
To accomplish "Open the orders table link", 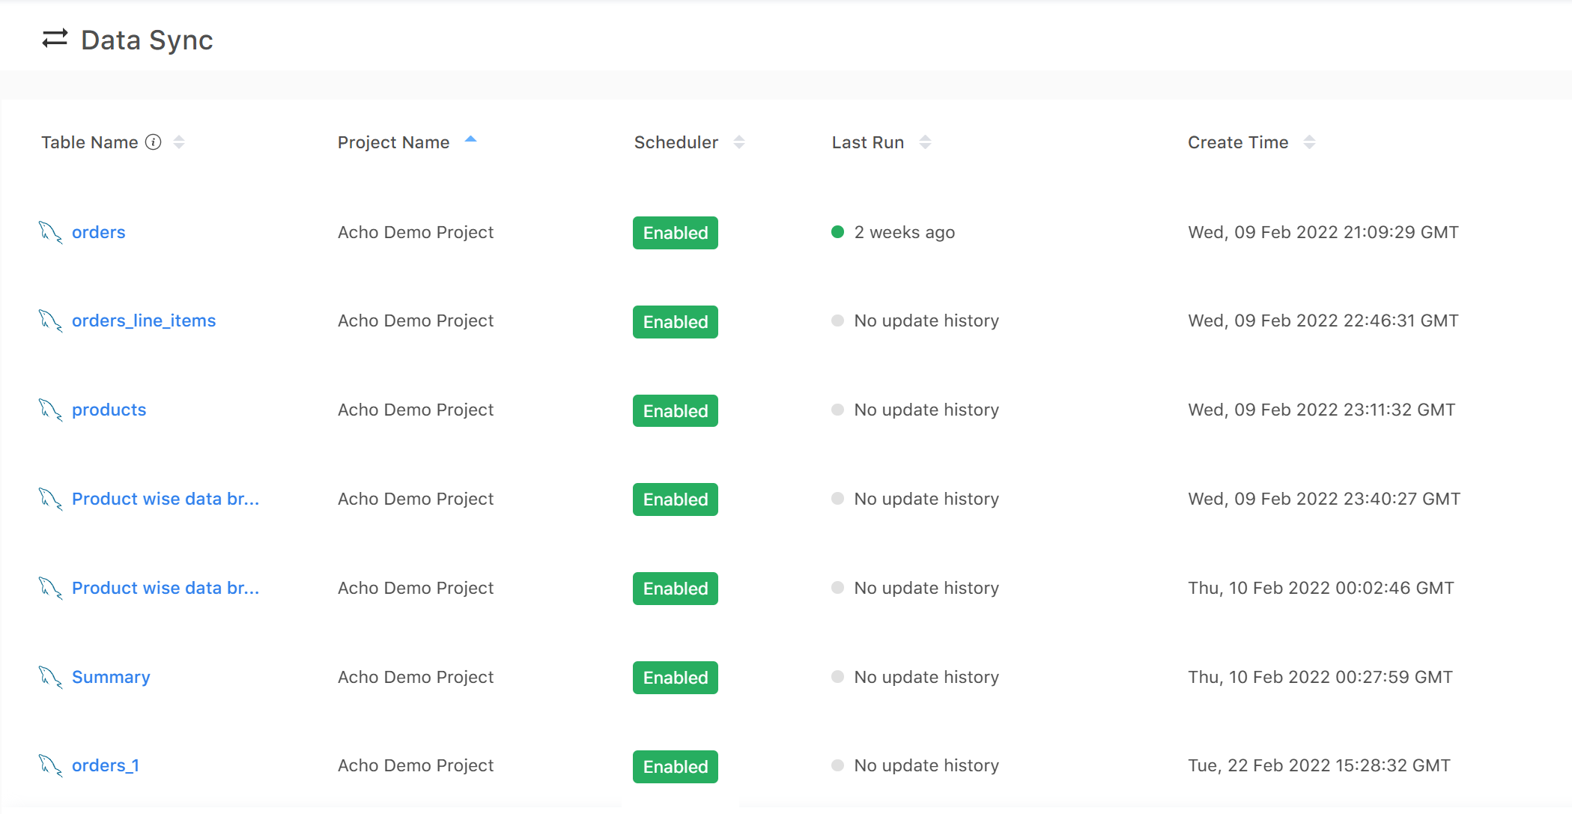I will point(98,232).
